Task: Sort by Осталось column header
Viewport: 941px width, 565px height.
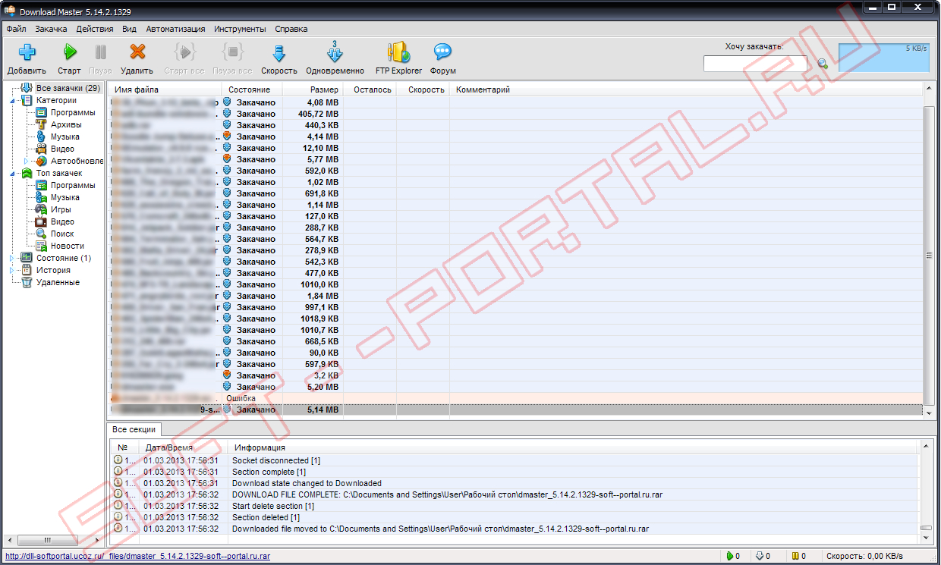Action: click(x=369, y=89)
